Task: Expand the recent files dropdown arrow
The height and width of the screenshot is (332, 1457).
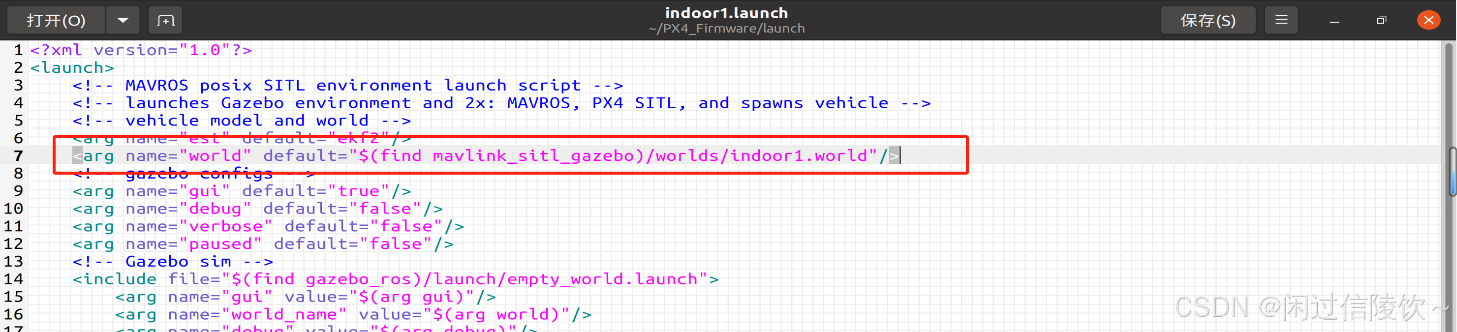Action: click(123, 20)
